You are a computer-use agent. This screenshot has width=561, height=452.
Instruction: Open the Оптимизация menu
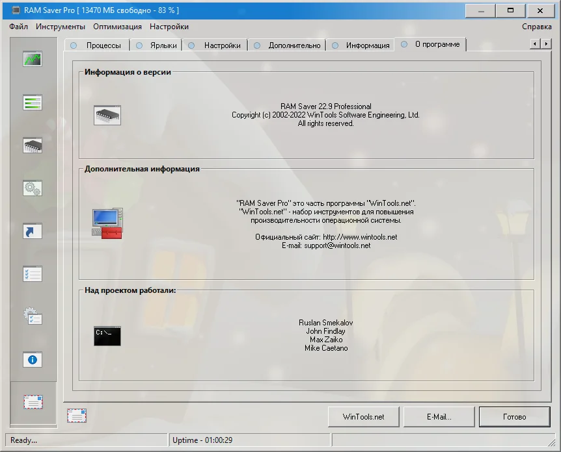(x=117, y=27)
